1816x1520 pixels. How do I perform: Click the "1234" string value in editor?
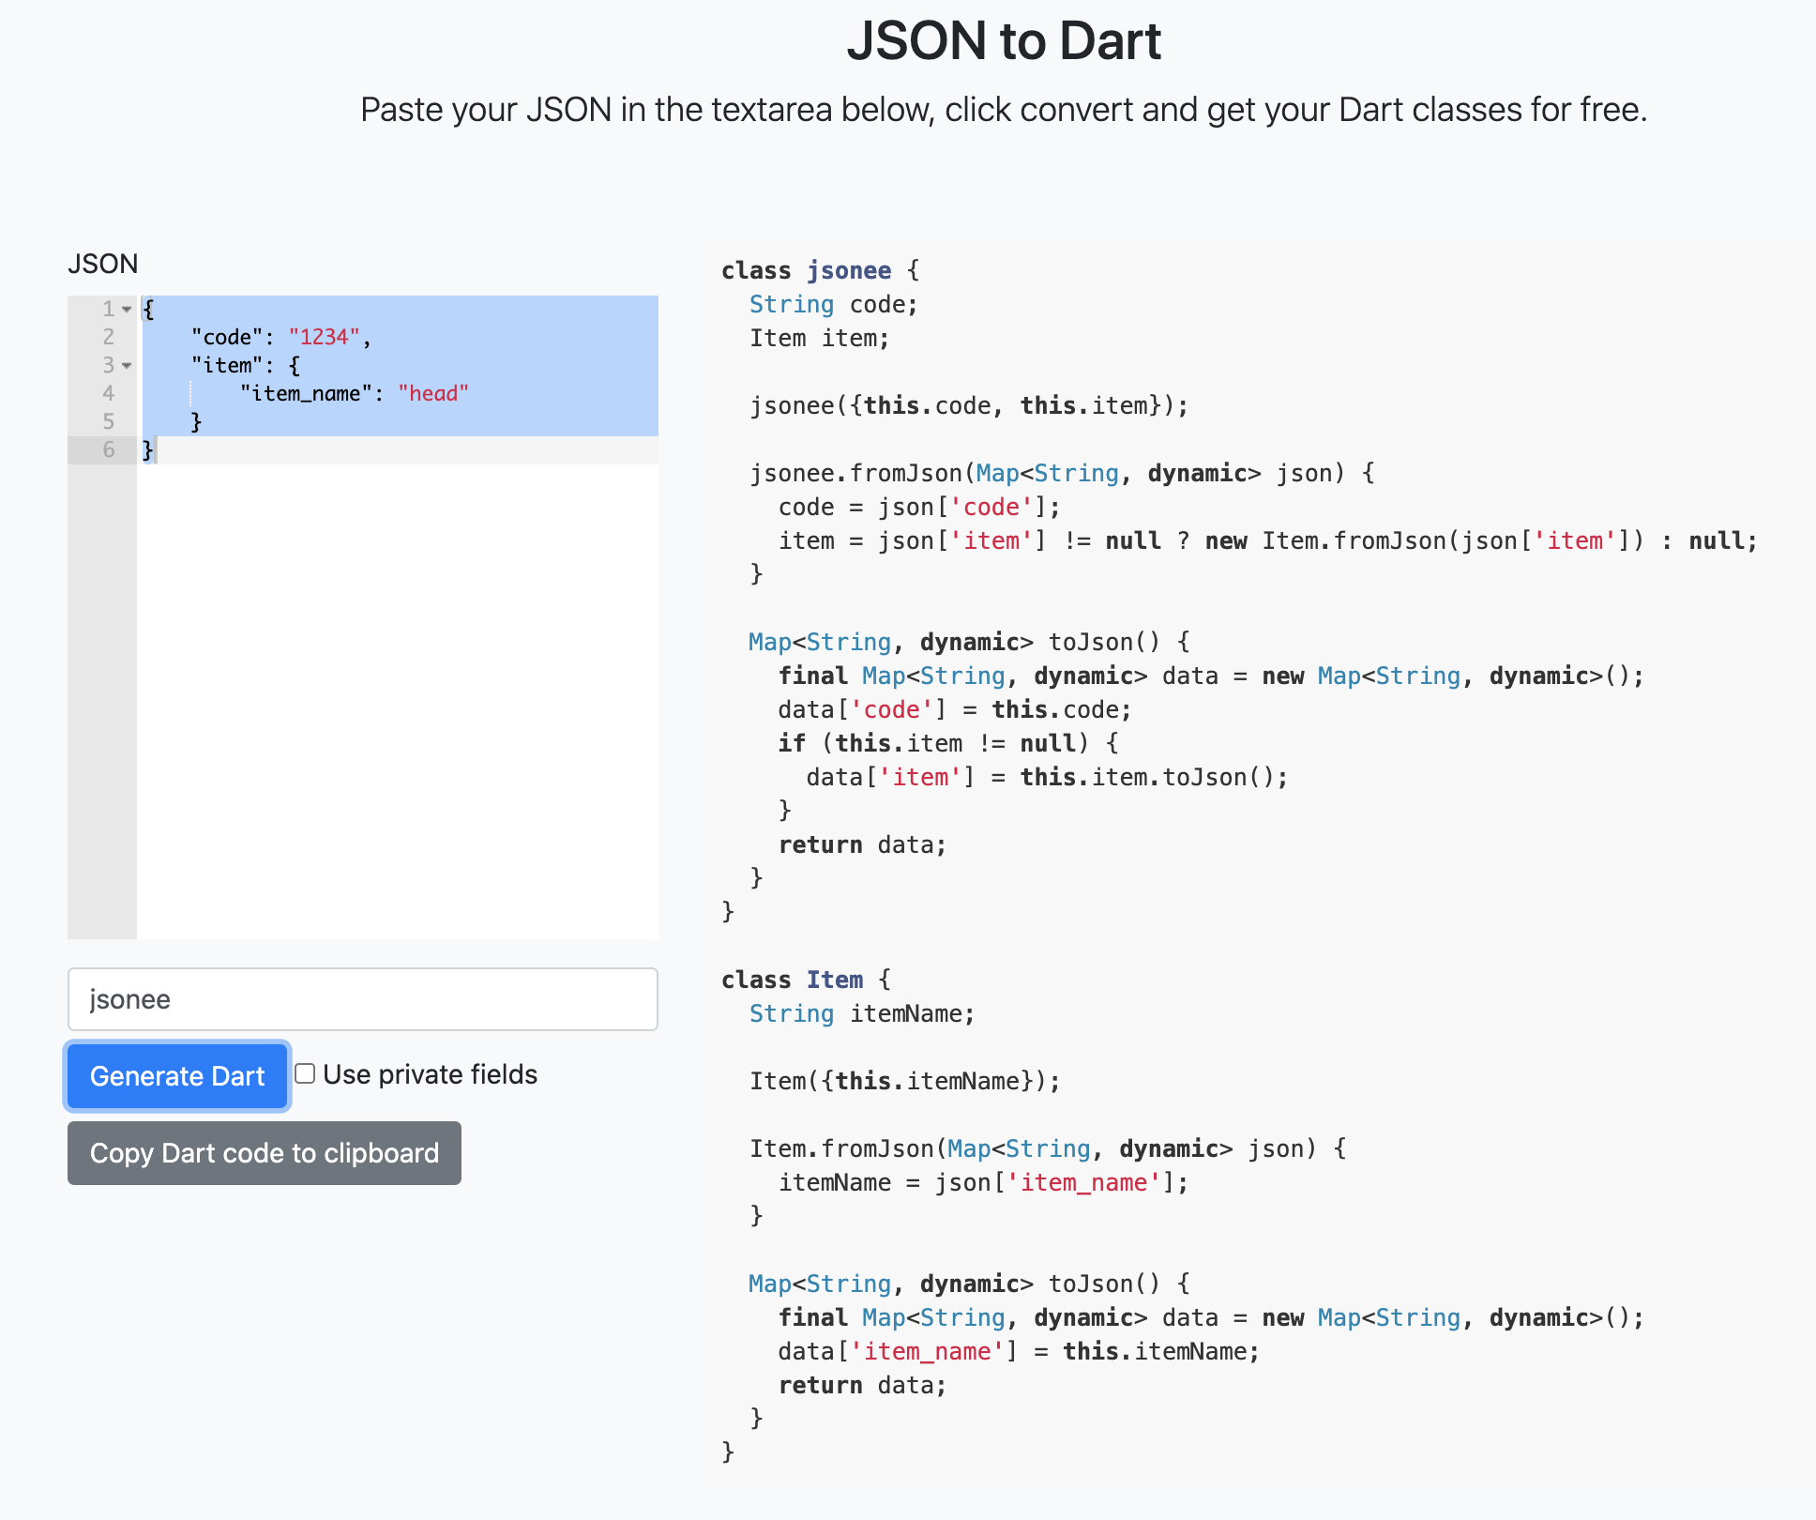click(325, 337)
